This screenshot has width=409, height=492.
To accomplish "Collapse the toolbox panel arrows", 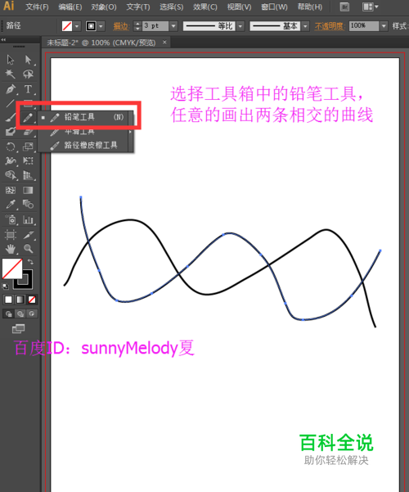I will 3,40.
